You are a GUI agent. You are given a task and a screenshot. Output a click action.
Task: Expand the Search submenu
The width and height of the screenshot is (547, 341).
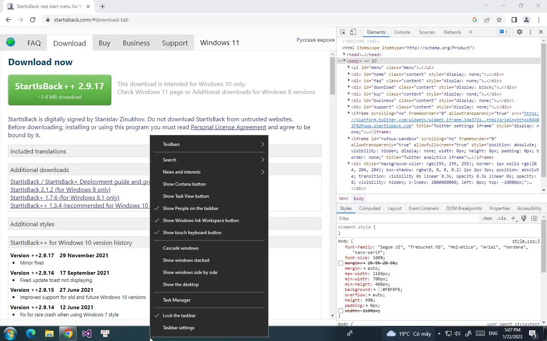click(x=209, y=160)
